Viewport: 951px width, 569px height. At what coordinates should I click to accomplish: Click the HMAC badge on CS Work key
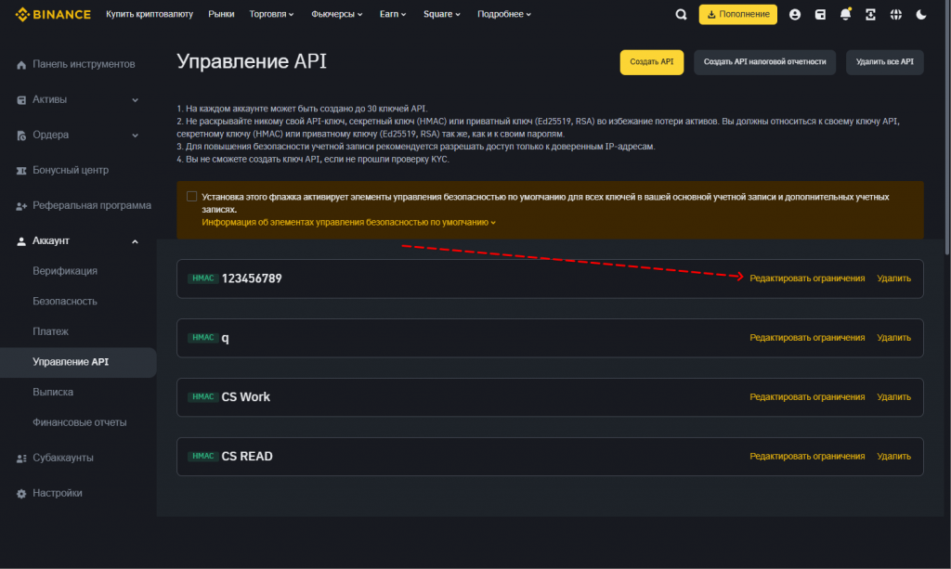point(203,397)
